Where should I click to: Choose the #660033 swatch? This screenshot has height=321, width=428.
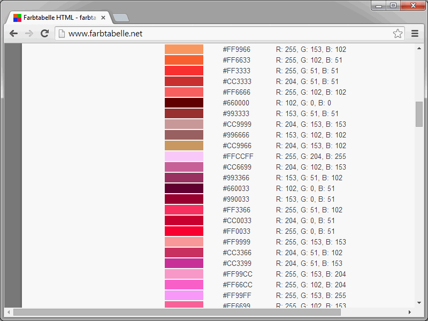coord(184,188)
